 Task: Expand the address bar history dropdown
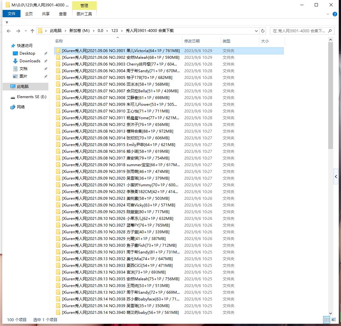(256, 31)
